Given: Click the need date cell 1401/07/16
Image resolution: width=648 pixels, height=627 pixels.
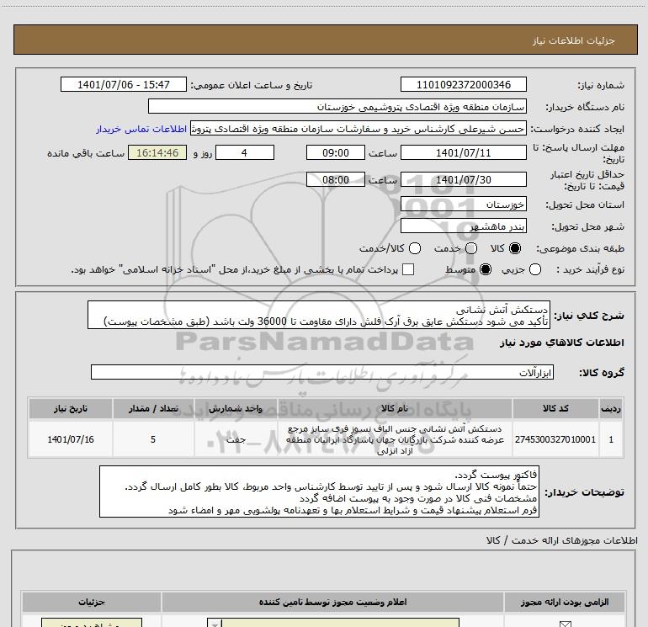Looking at the screenshot, I should pos(71,439).
